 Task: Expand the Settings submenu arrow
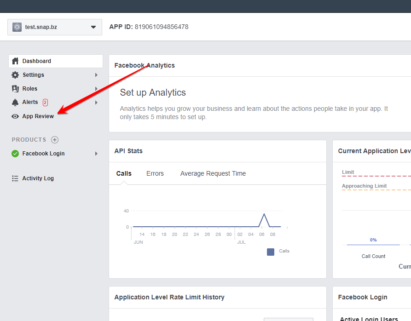pos(96,75)
